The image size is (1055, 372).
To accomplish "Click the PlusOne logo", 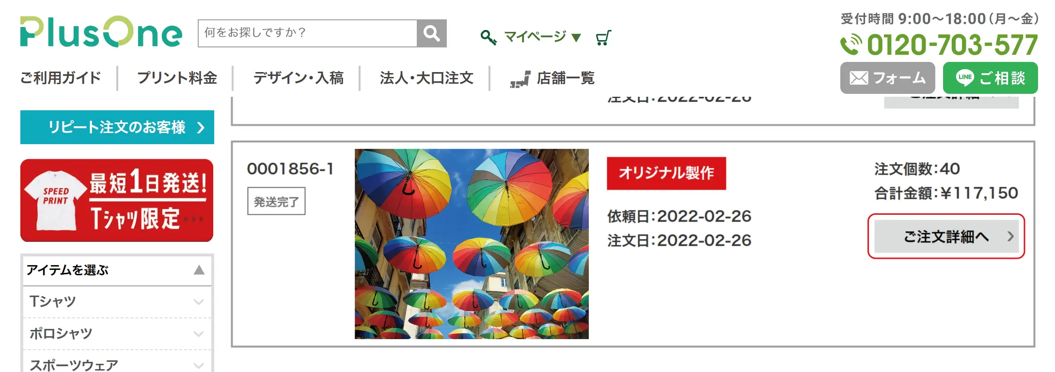I will [101, 32].
